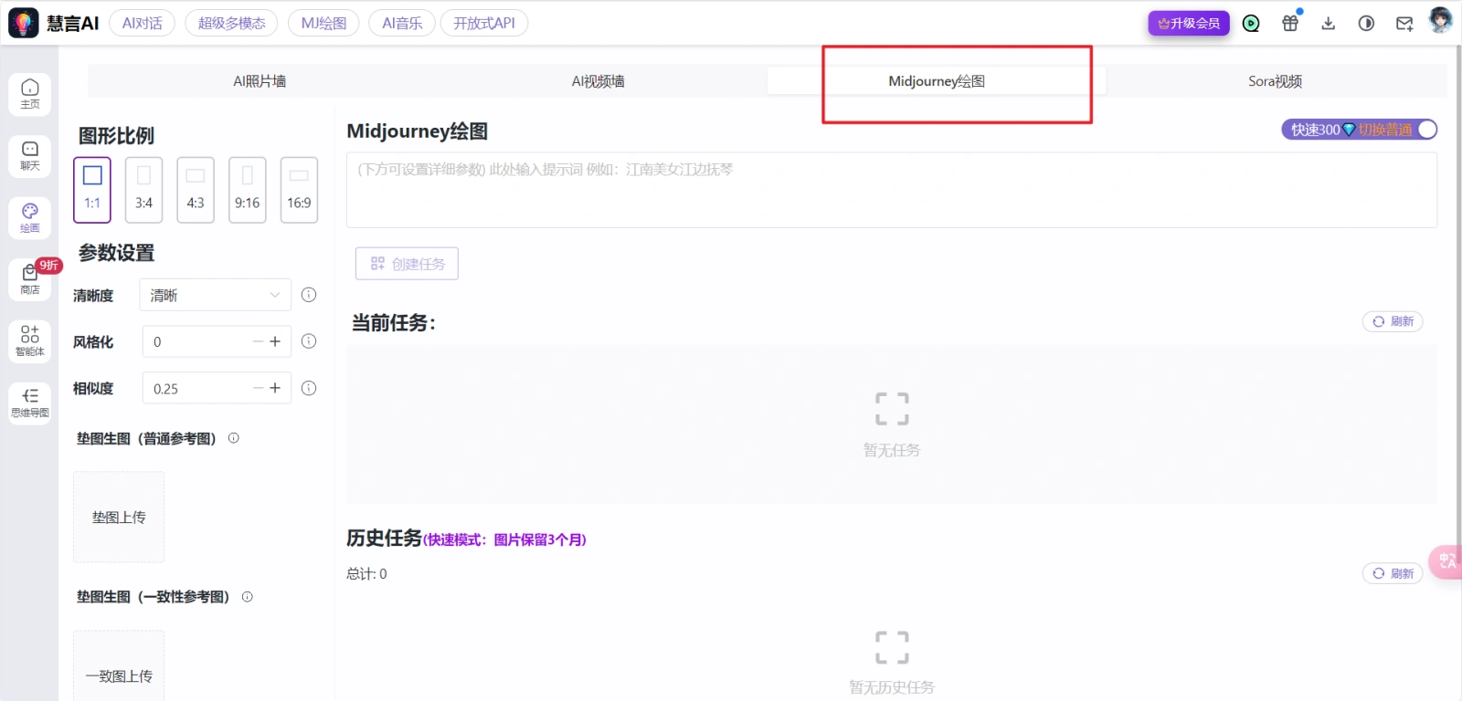
Task: Open the 主页 home sidebar icon
Action: click(30, 94)
